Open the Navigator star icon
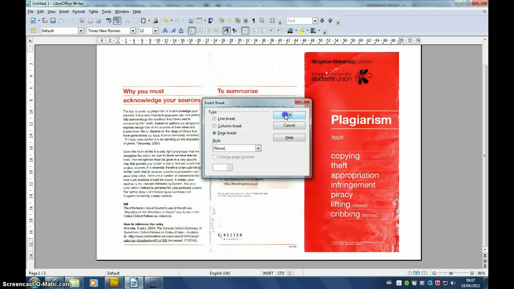 click(x=229, y=21)
